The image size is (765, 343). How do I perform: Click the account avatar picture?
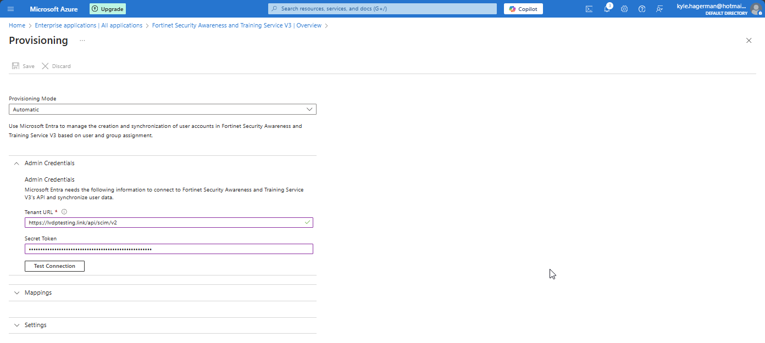[756, 9]
